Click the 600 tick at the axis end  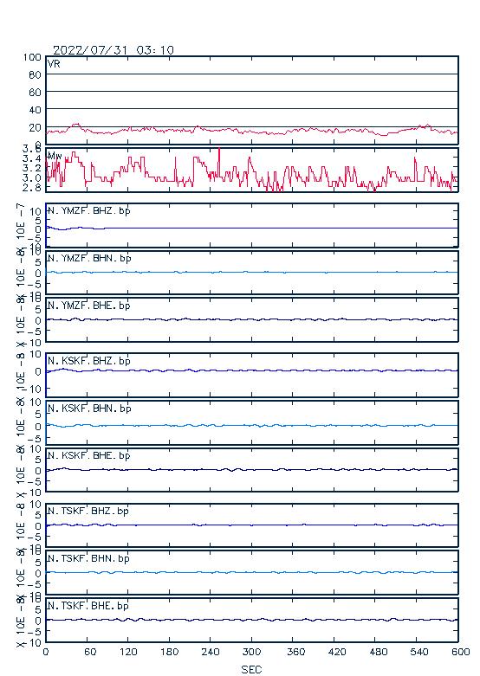[461, 652]
